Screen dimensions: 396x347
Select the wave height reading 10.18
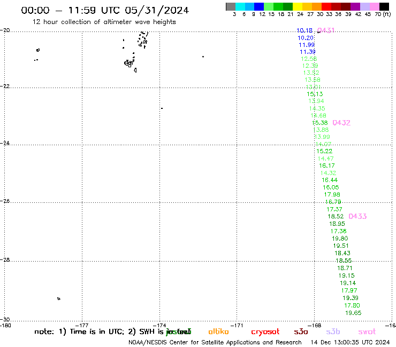pyautogui.click(x=304, y=30)
